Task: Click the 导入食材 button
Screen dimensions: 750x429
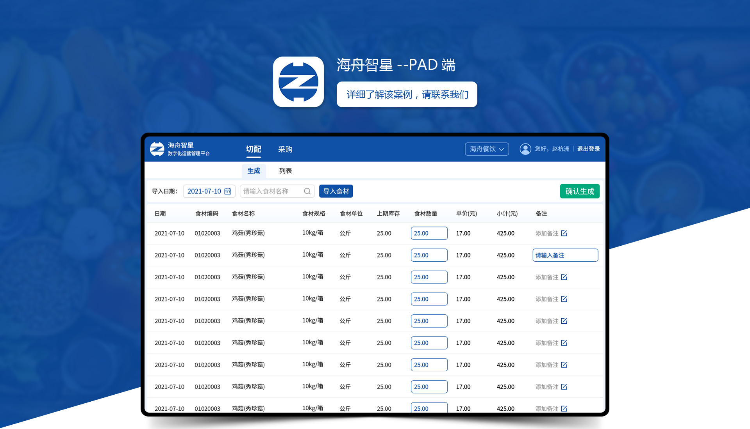Action: click(336, 191)
